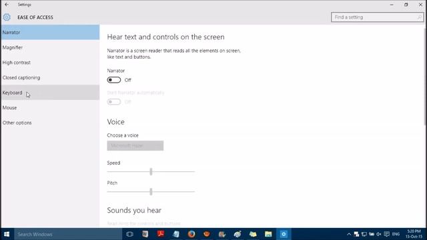This screenshot has height=240, width=427.
Task: Click the Ease of Access gear icon
Action: pos(7,17)
